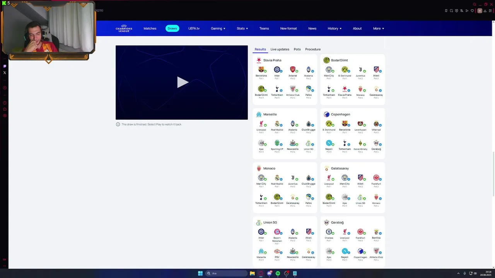Viewport: 495px width, 278px height.
Task: Click Chelsea crest in Qarabağ card
Action: click(329, 232)
